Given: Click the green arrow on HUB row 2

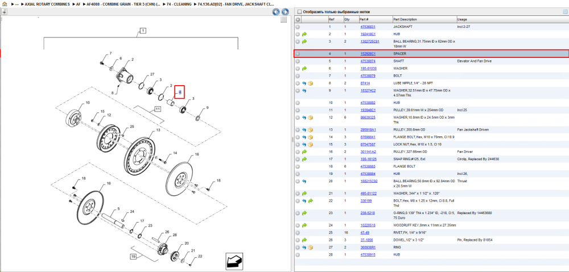Looking at the screenshot, I should (304, 34).
